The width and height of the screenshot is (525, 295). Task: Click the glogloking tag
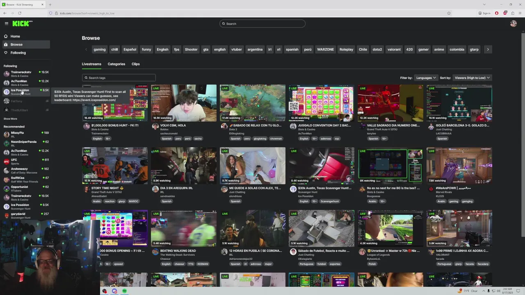(x=260, y=139)
